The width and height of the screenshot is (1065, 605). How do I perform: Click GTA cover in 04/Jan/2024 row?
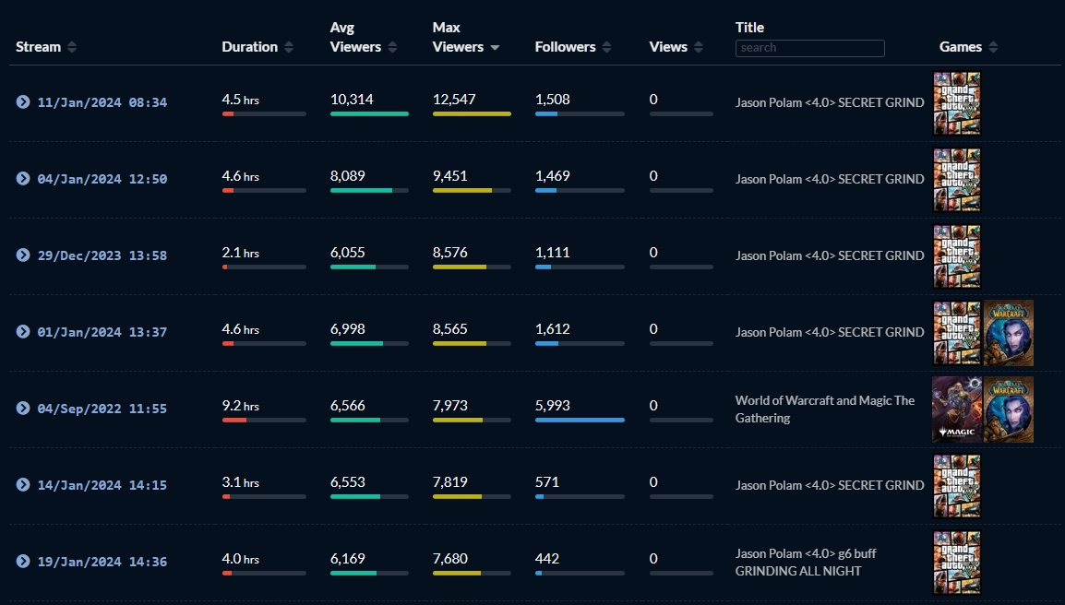click(957, 180)
